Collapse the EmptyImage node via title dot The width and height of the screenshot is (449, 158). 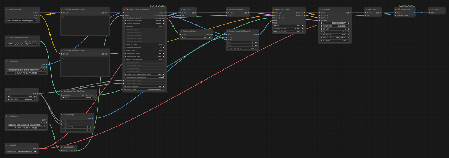(x=62, y=115)
